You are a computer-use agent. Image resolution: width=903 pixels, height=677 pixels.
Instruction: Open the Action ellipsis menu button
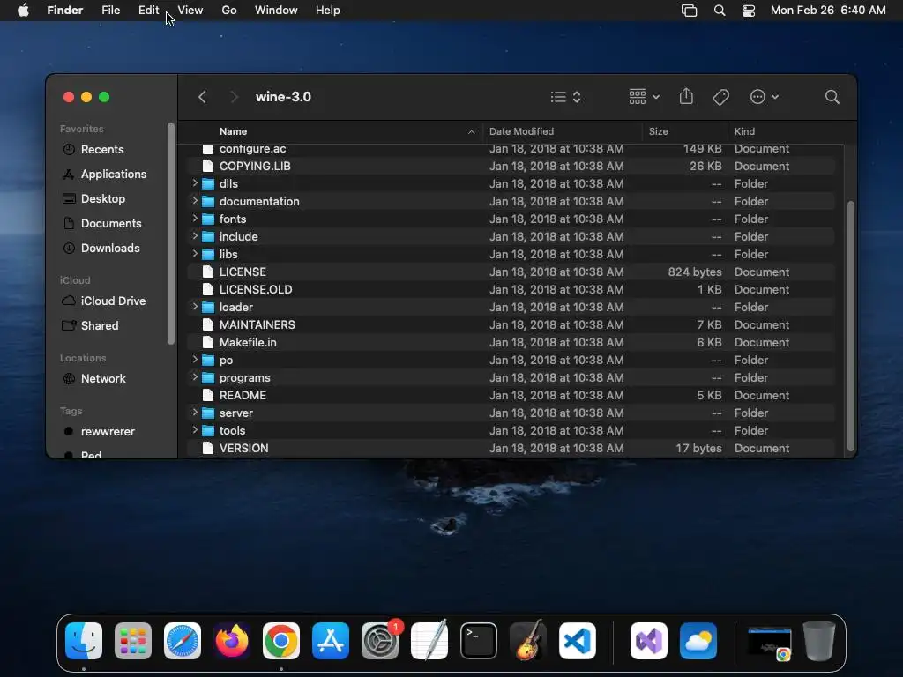tap(765, 97)
